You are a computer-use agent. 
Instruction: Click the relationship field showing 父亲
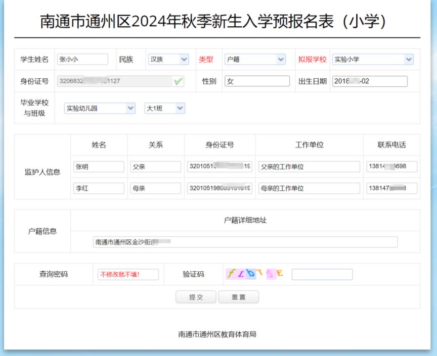click(155, 167)
